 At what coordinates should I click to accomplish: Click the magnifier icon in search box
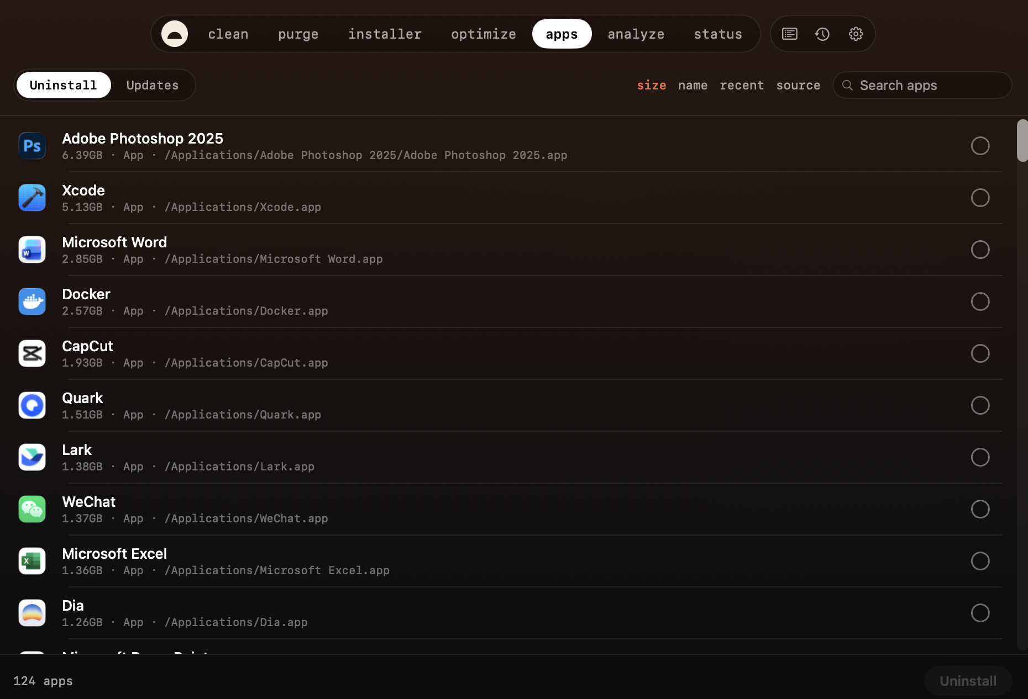pos(847,85)
